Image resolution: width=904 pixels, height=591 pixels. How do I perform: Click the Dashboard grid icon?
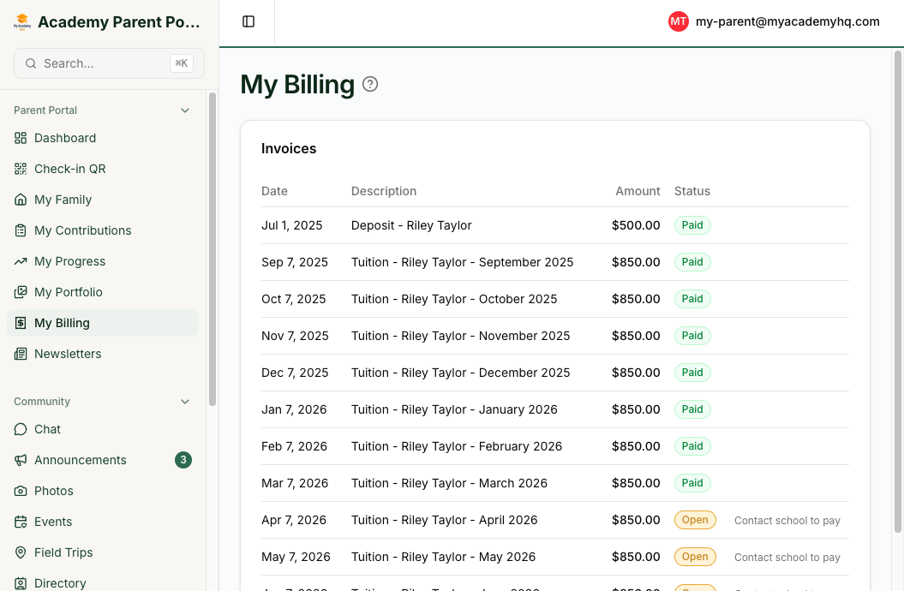[21, 138]
